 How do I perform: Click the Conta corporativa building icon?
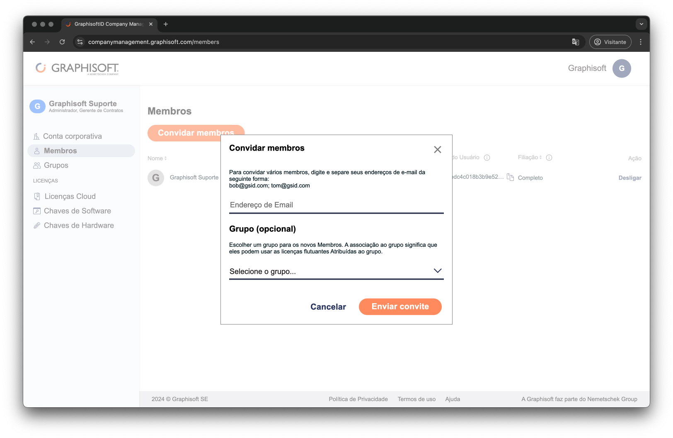click(36, 136)
